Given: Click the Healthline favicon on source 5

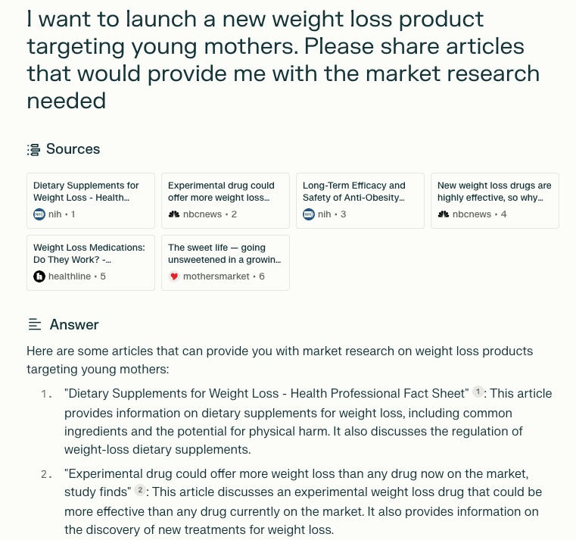Looking at the screenshot, I should click(39, 276).
